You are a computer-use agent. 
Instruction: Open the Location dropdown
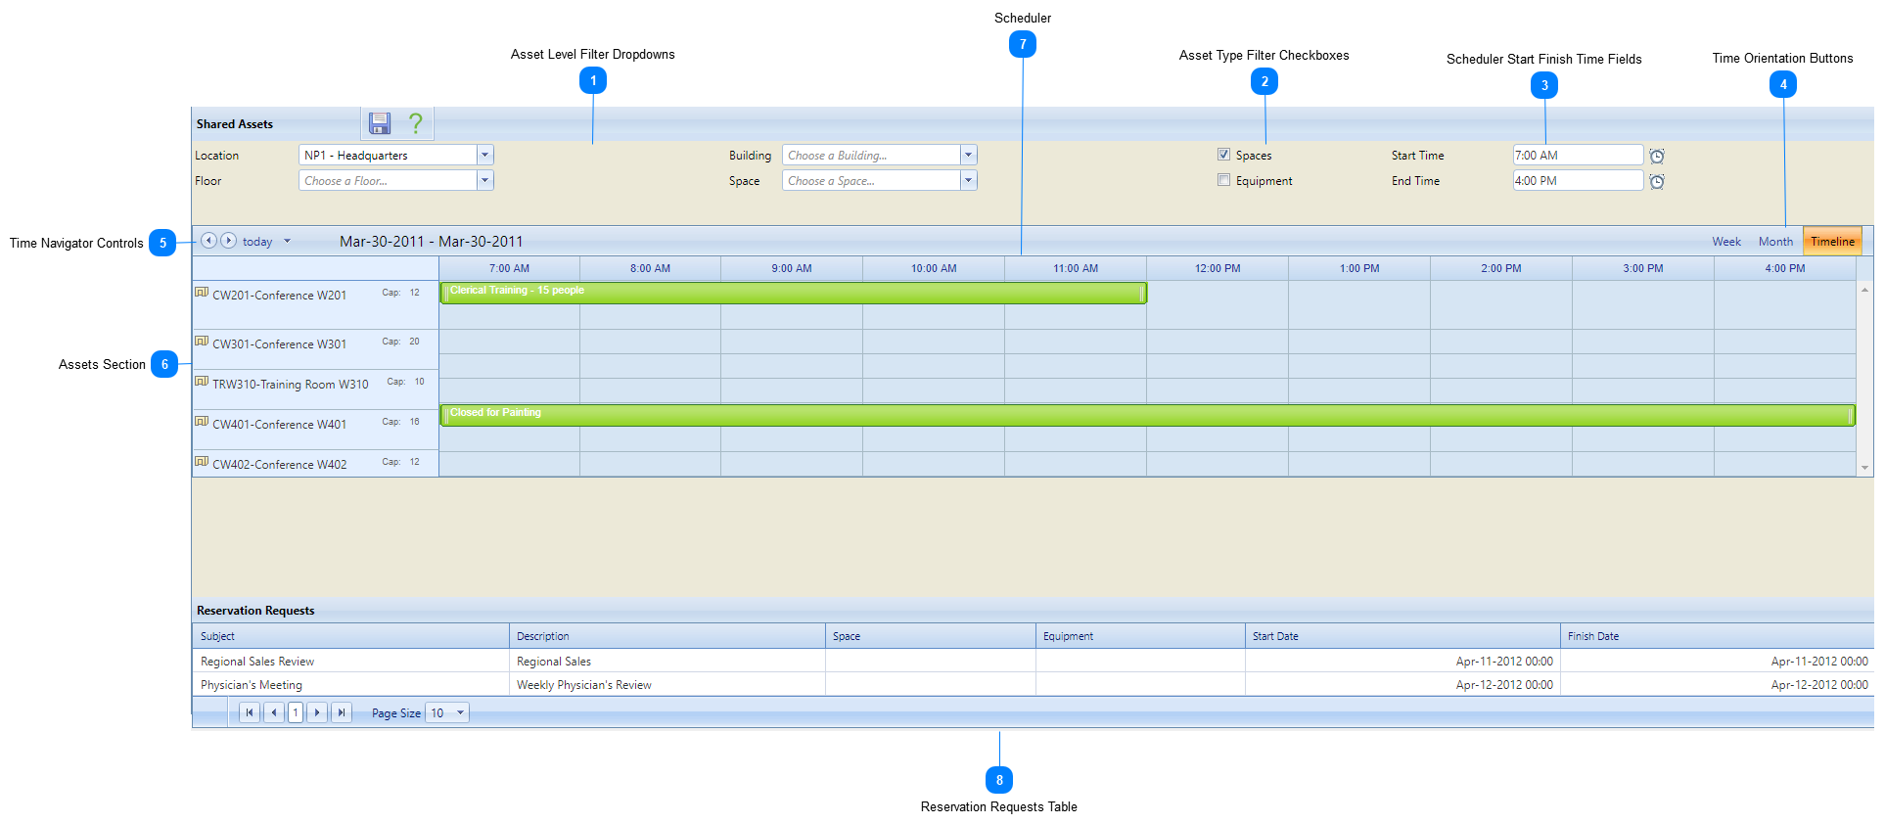pyautogui.click(x=484, y=155)
